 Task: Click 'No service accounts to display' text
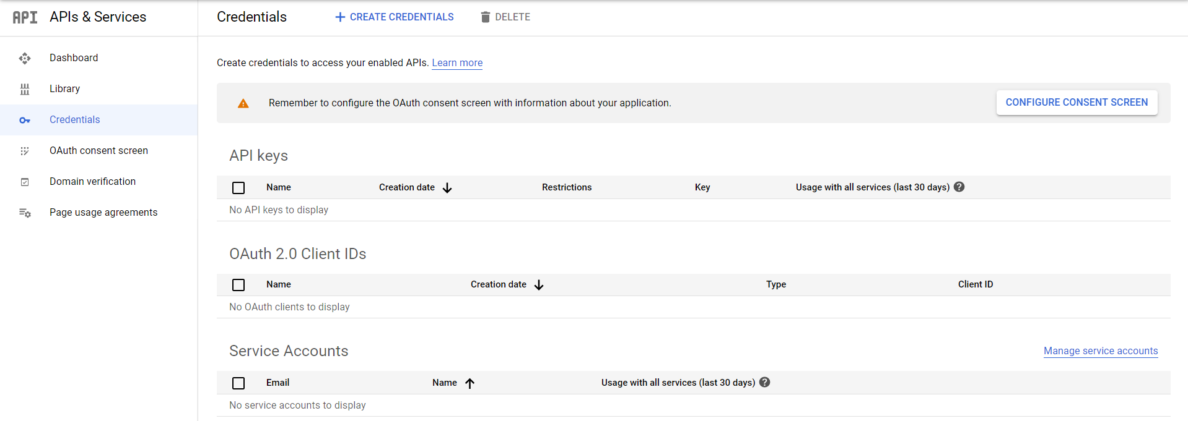[x=297, y=406]
